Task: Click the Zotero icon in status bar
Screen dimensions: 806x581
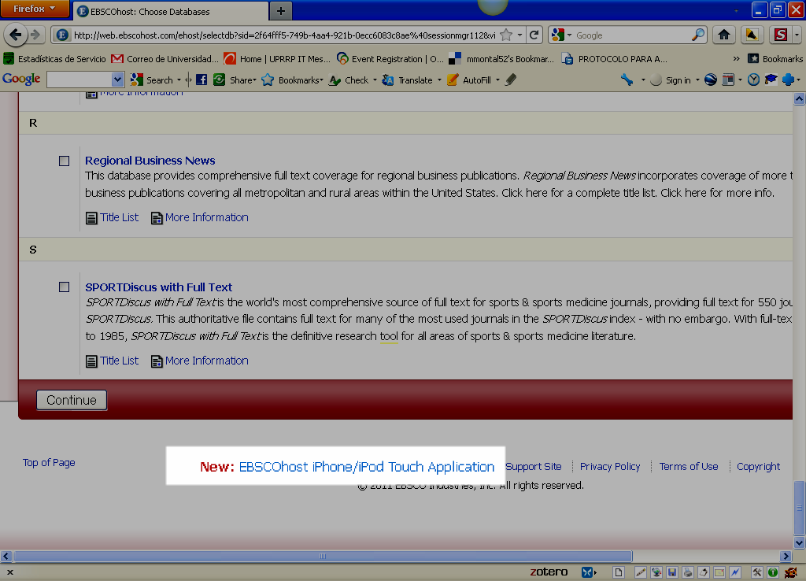Action: [548, 572]
